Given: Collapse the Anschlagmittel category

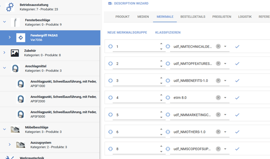Looking at the screenshot, I should [4, 68].
